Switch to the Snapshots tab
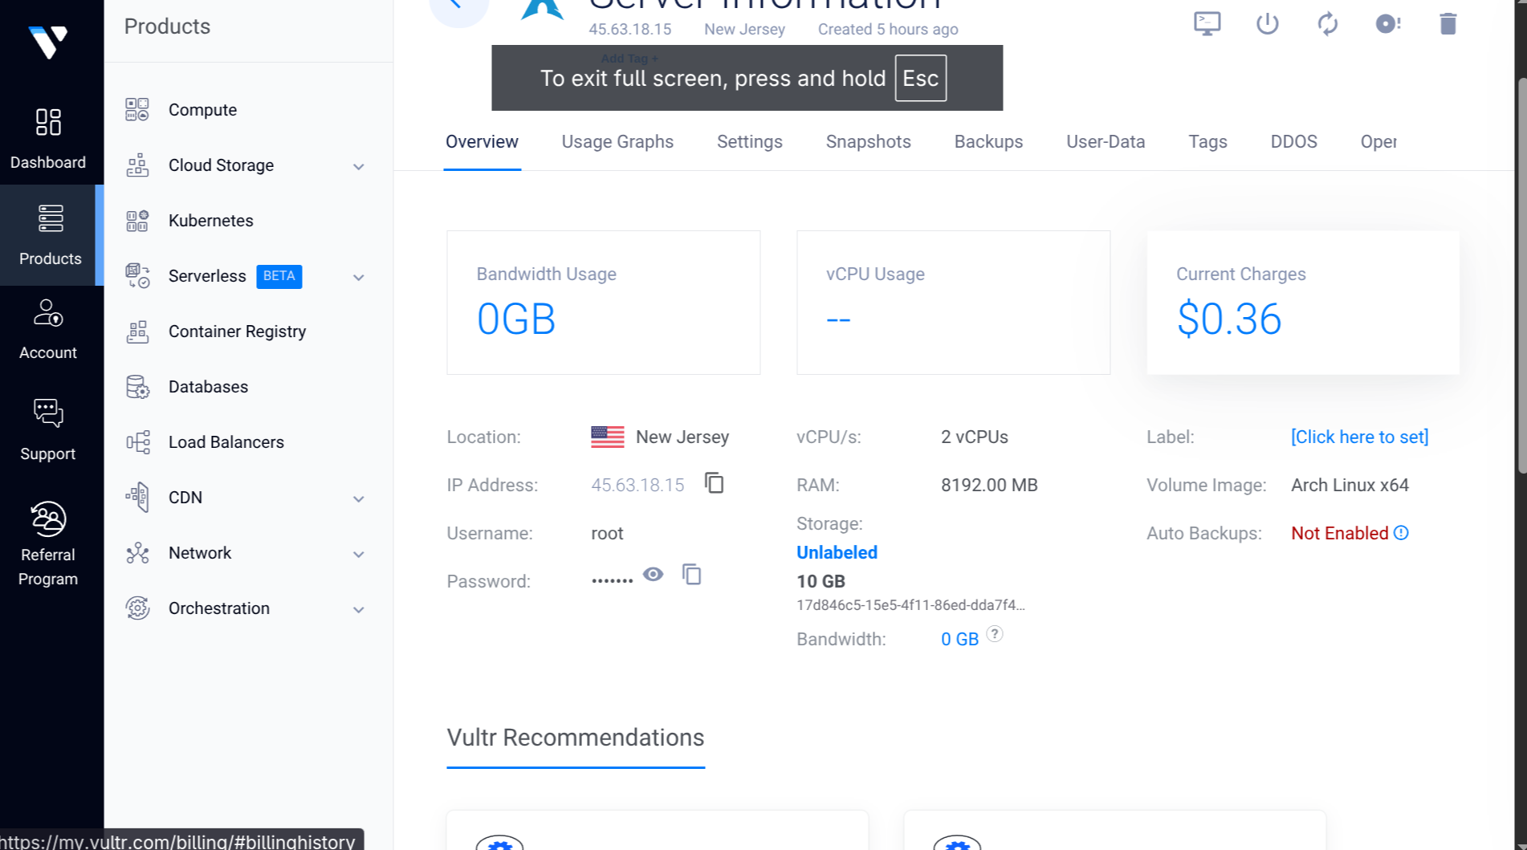The width and height of the screenshot is (1527, 850). click(868, 142)
